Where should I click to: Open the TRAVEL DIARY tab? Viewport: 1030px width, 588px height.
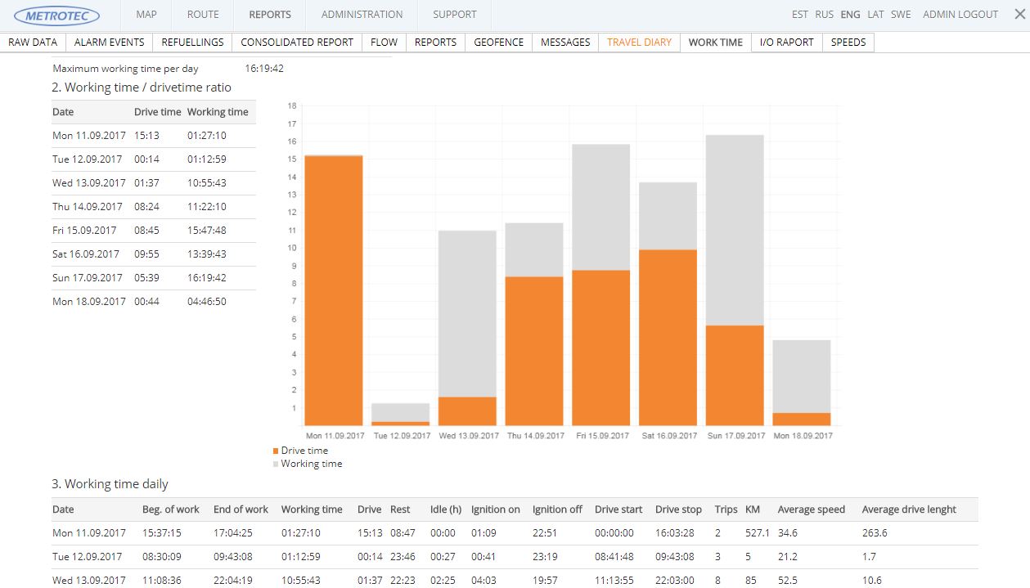click(x=639, y=42)
